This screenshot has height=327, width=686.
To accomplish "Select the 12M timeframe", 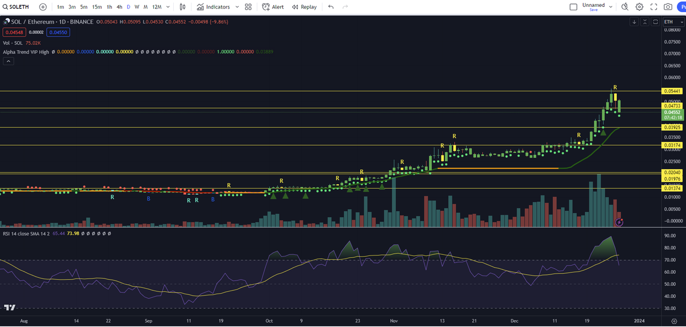I will (157, 7).
